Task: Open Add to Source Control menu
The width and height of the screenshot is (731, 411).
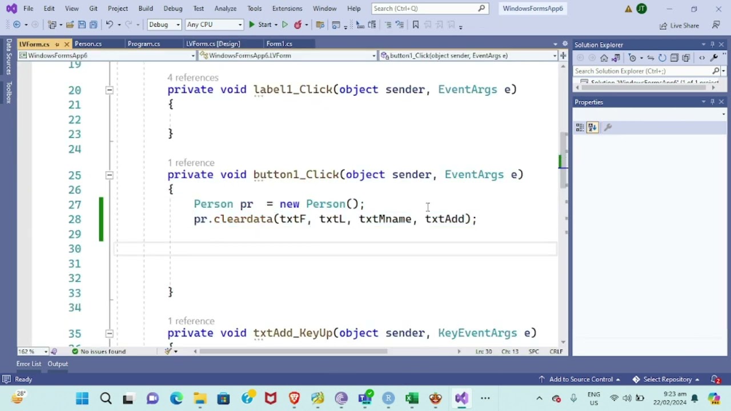Action: click(580, 380)
